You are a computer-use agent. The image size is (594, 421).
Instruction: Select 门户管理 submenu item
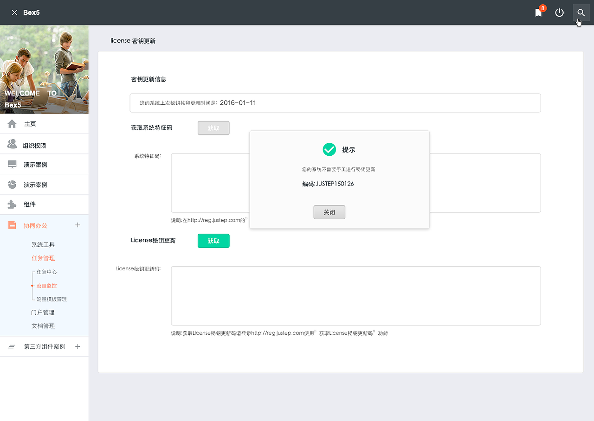43,313
